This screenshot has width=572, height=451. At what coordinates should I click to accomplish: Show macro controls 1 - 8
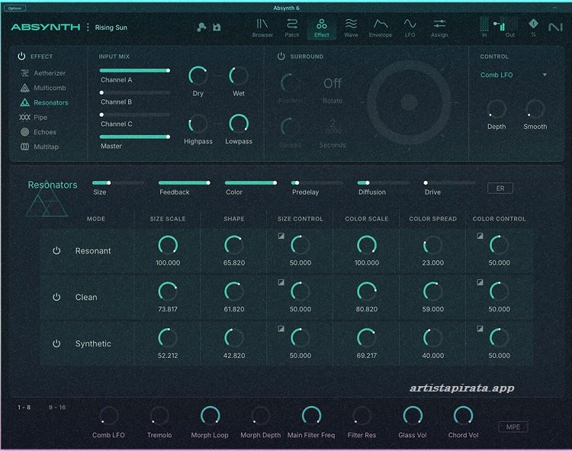click(24, 408)
